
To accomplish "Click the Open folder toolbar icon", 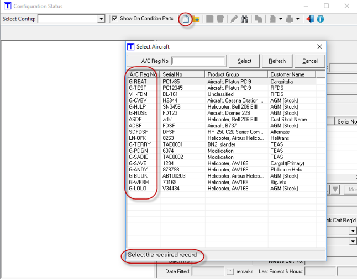I will tap(196, 19).
